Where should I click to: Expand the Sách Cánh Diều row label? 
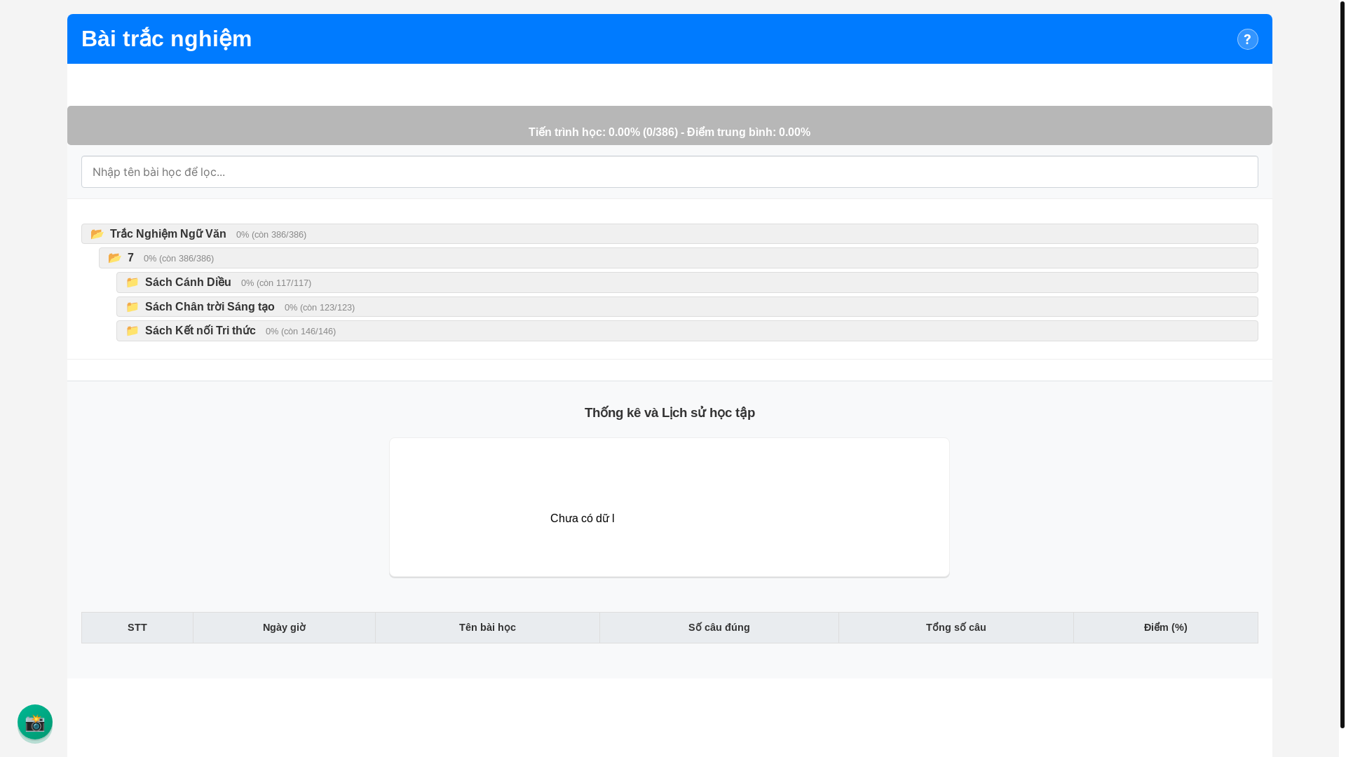click(188, 282)
